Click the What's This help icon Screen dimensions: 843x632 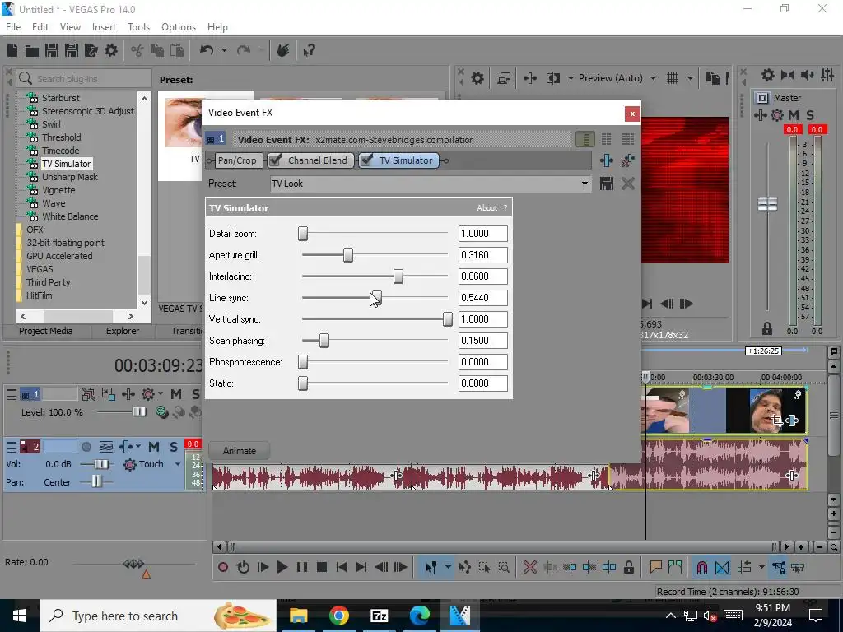(309, 50)
